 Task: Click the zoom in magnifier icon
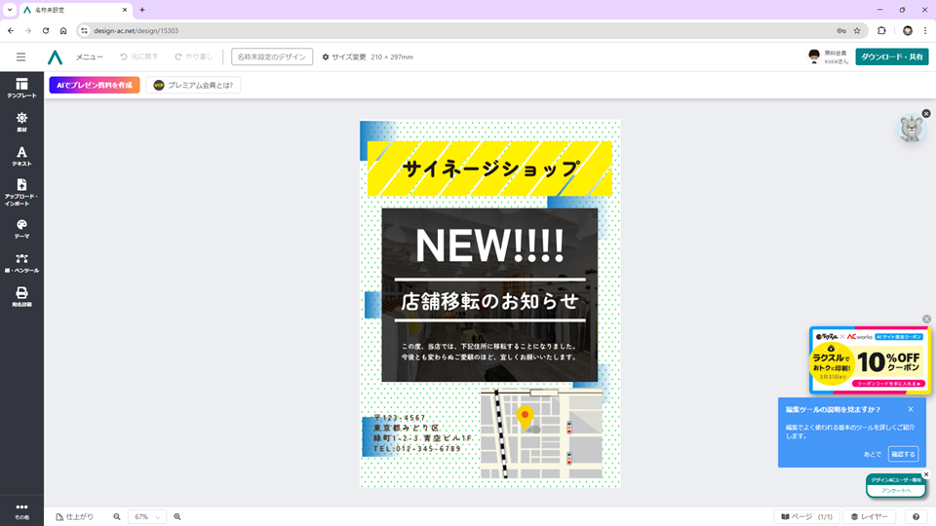(177, 516)
